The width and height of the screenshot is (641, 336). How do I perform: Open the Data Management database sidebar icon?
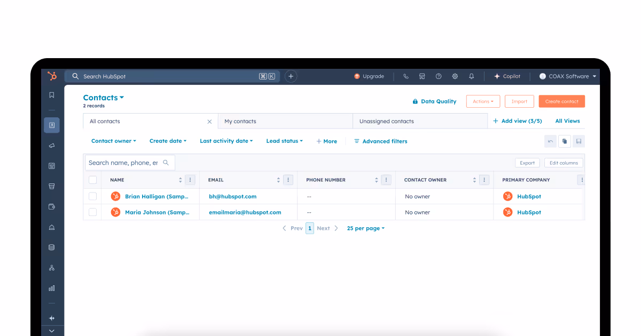(x=52, y=247)
